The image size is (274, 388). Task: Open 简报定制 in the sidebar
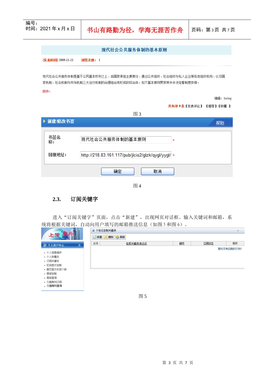[52, 273]
